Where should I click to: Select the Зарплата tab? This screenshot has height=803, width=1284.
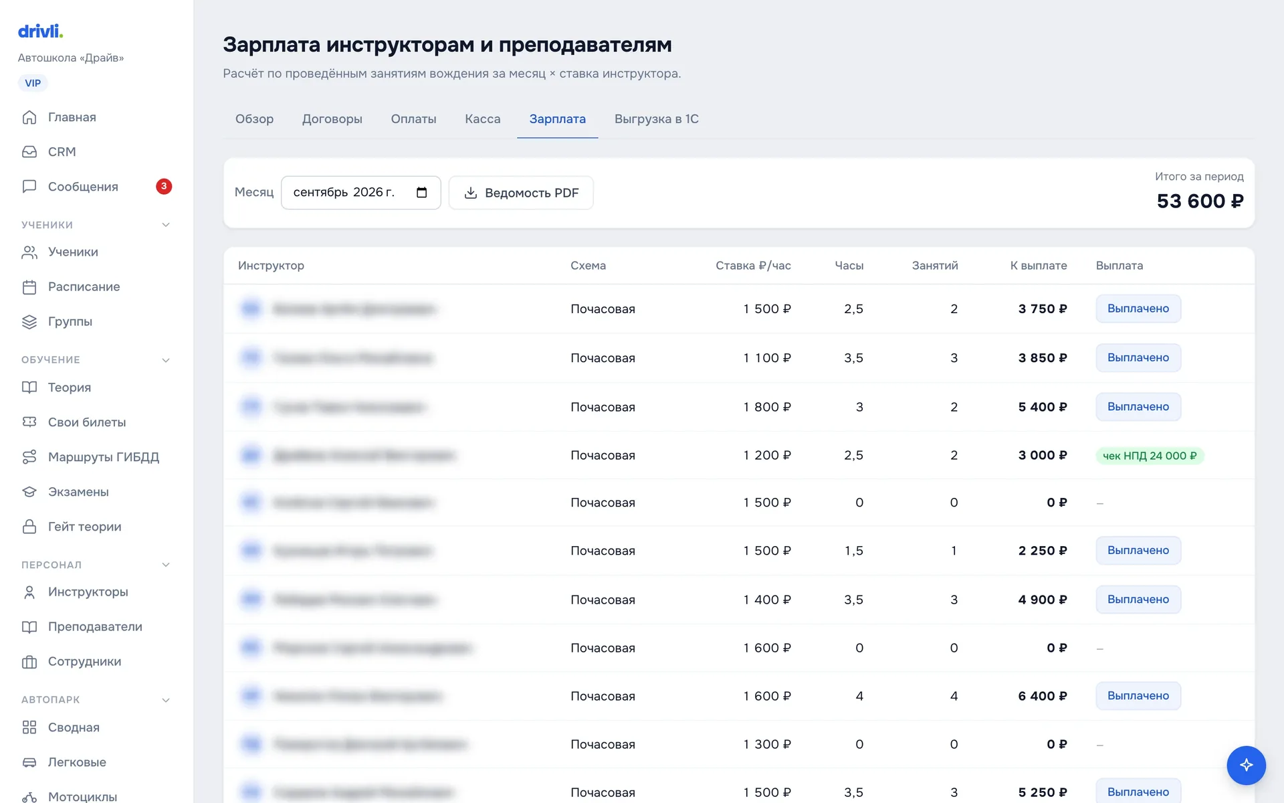pos(558,119)
